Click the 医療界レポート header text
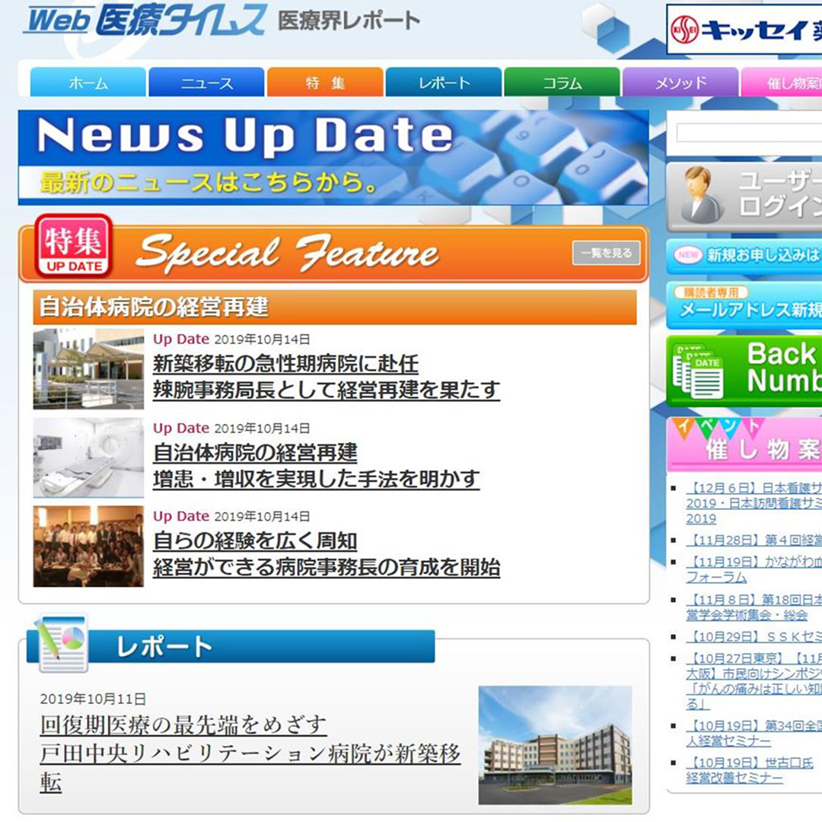The image size is (822, 822). 349,21
